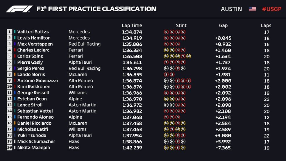Viewport: 286px width, 161px height.
Task: Click the orange color bar beside Daniel Ricciardo
Action: 15,124
